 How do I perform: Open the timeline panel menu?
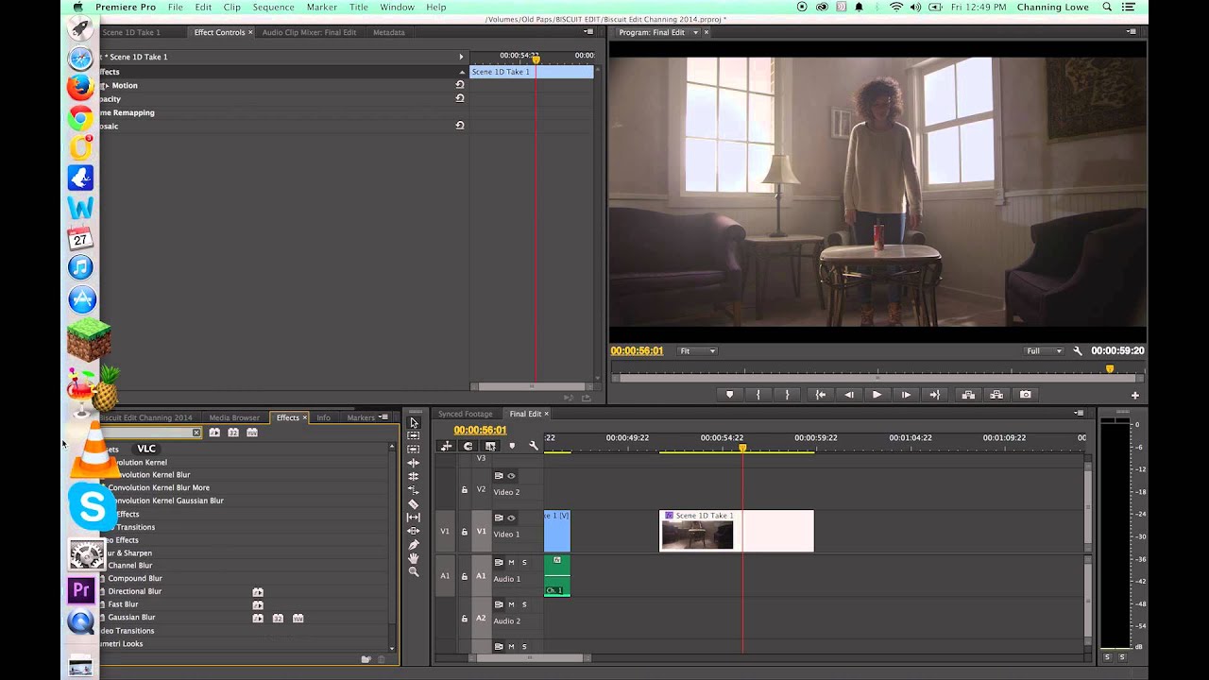(x=1080, y=413)
